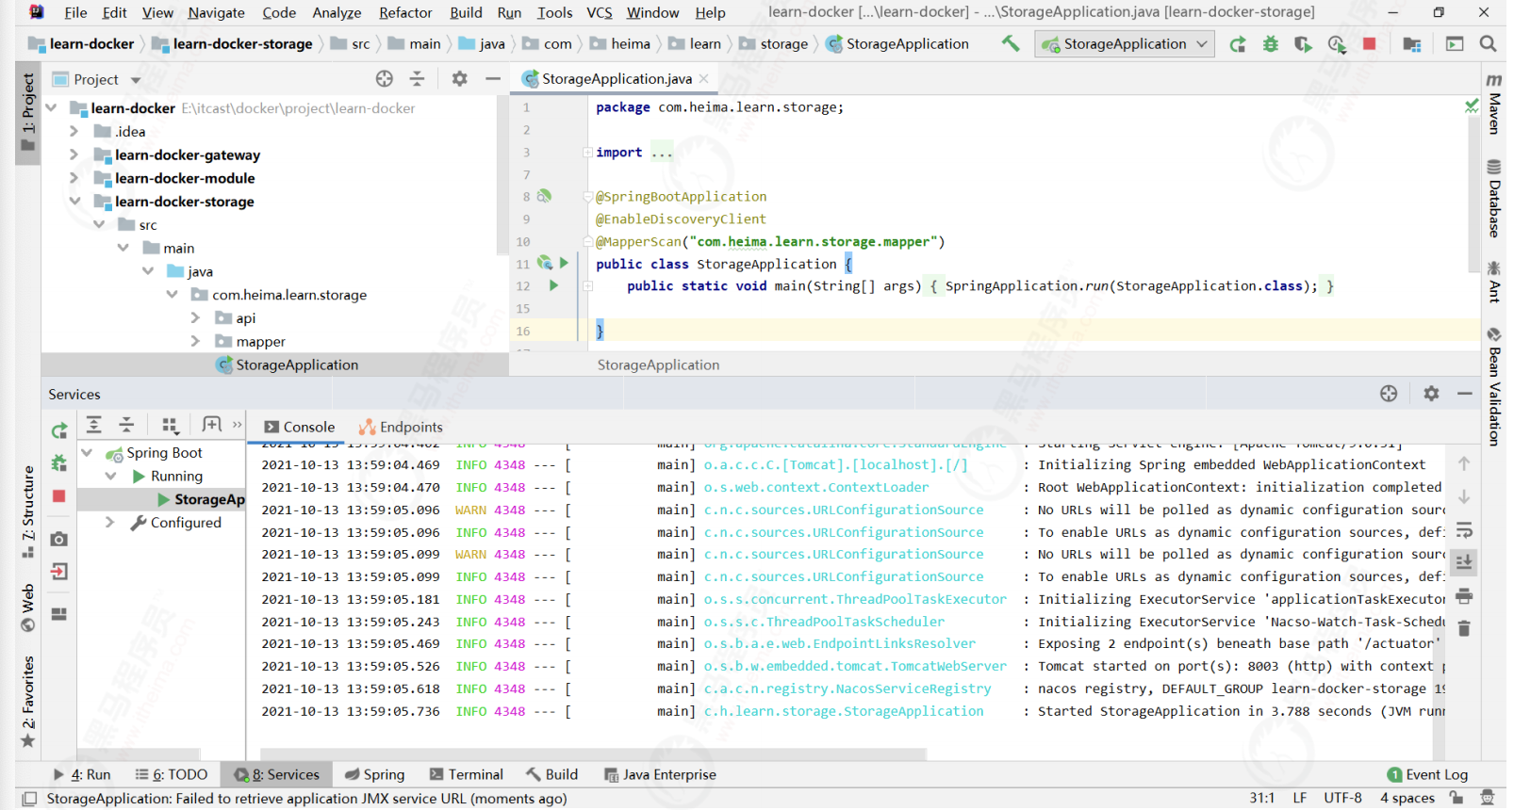1514x810 pixels.
Task: Toggle Bean Validation side tool window
Action: [x=1494, y=386]
